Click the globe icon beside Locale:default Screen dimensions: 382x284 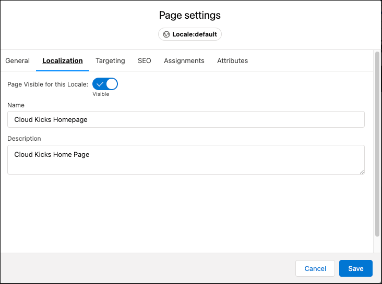pyautogui.click(x=166, y=34)
